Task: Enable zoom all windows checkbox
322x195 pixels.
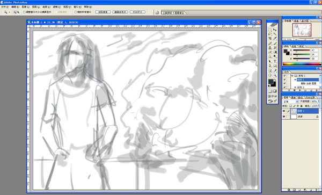Action: point(76,12)
